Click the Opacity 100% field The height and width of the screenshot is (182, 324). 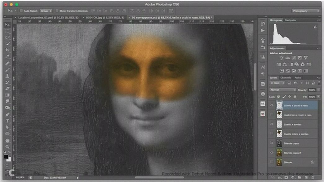pos(312,90)
